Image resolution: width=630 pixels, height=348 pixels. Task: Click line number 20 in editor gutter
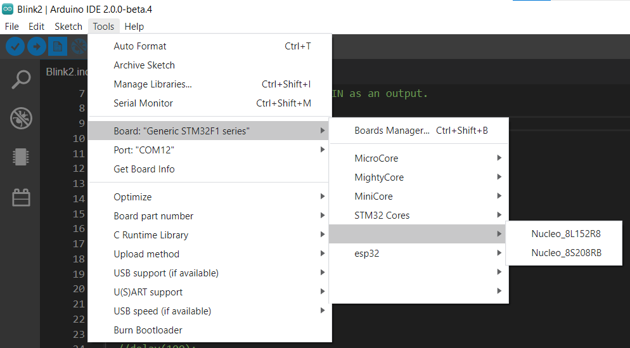79,289
